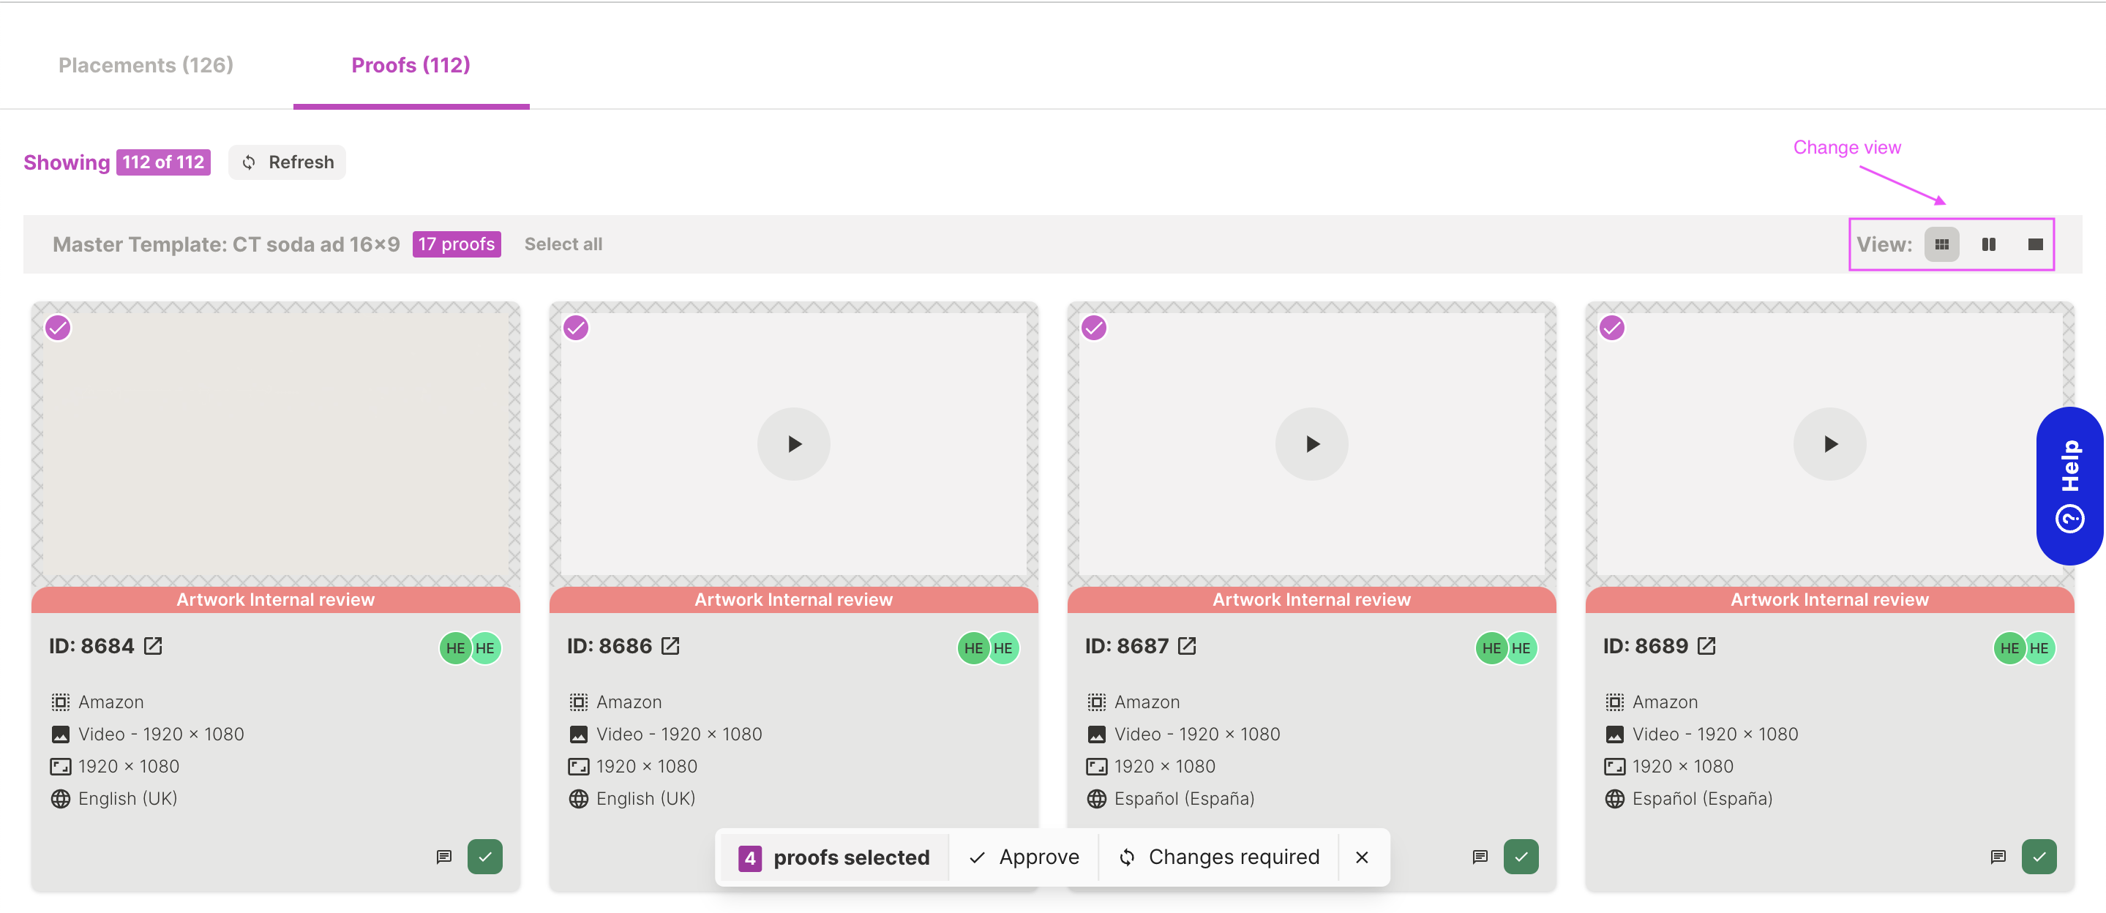The image size is (2106, 913).
Task: Play the video for proof 8689
Action: pos(1830,444)
